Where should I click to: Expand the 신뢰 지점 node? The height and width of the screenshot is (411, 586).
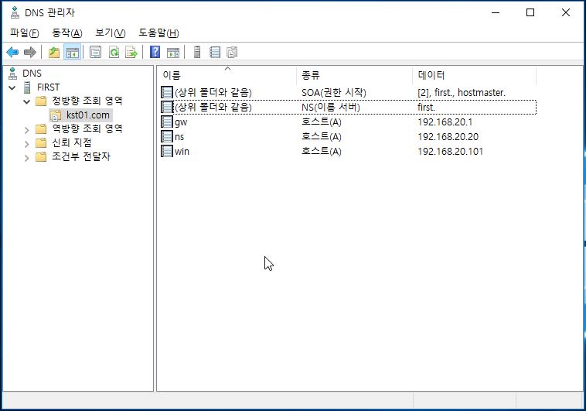tap(26, 144)
